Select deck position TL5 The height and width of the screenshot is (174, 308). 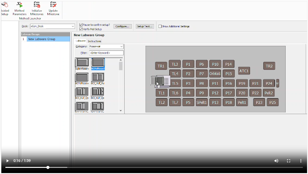[175, 83]
